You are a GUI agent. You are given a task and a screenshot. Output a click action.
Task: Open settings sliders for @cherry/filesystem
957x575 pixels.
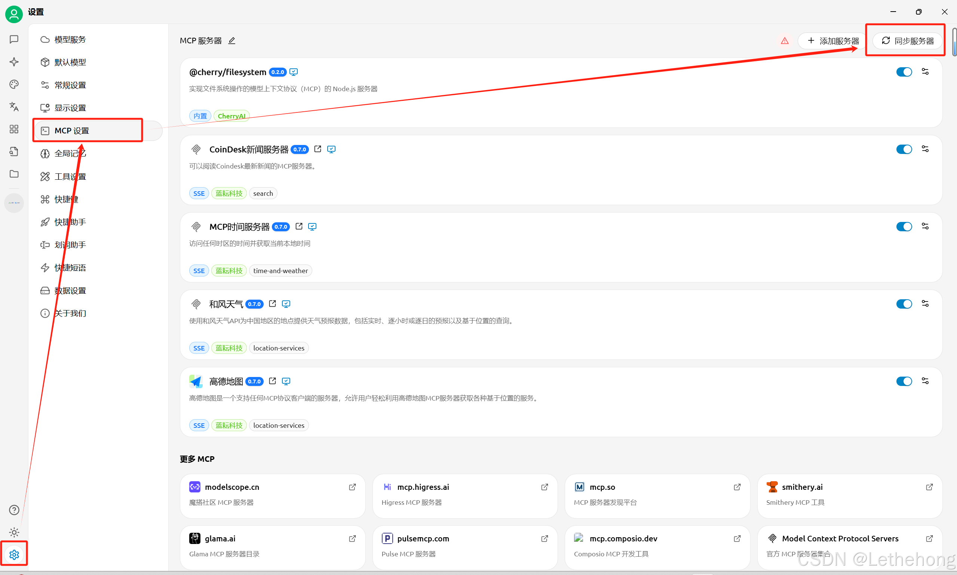[x=925, y=72]
